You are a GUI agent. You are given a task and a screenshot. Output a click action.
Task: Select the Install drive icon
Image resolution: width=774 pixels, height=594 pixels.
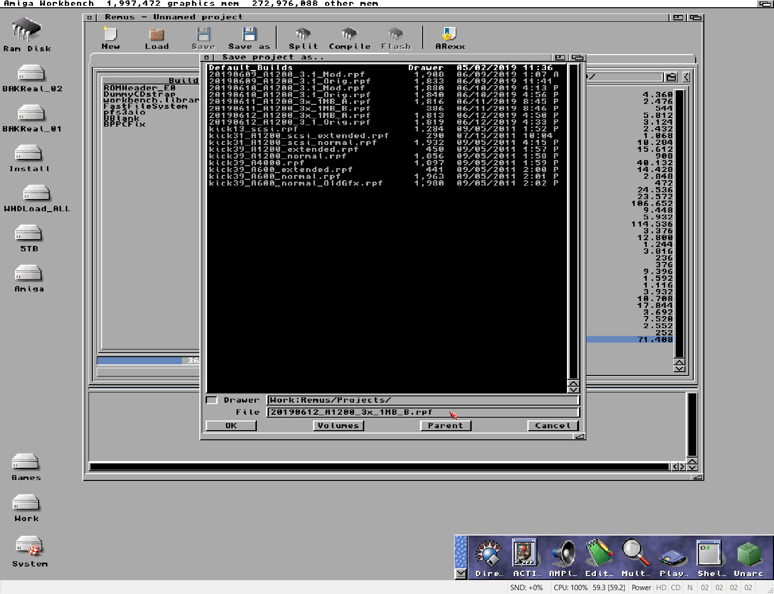[29, 159]
